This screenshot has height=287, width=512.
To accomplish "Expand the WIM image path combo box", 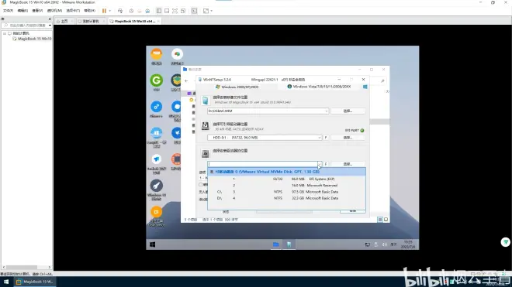I will 326,111.
